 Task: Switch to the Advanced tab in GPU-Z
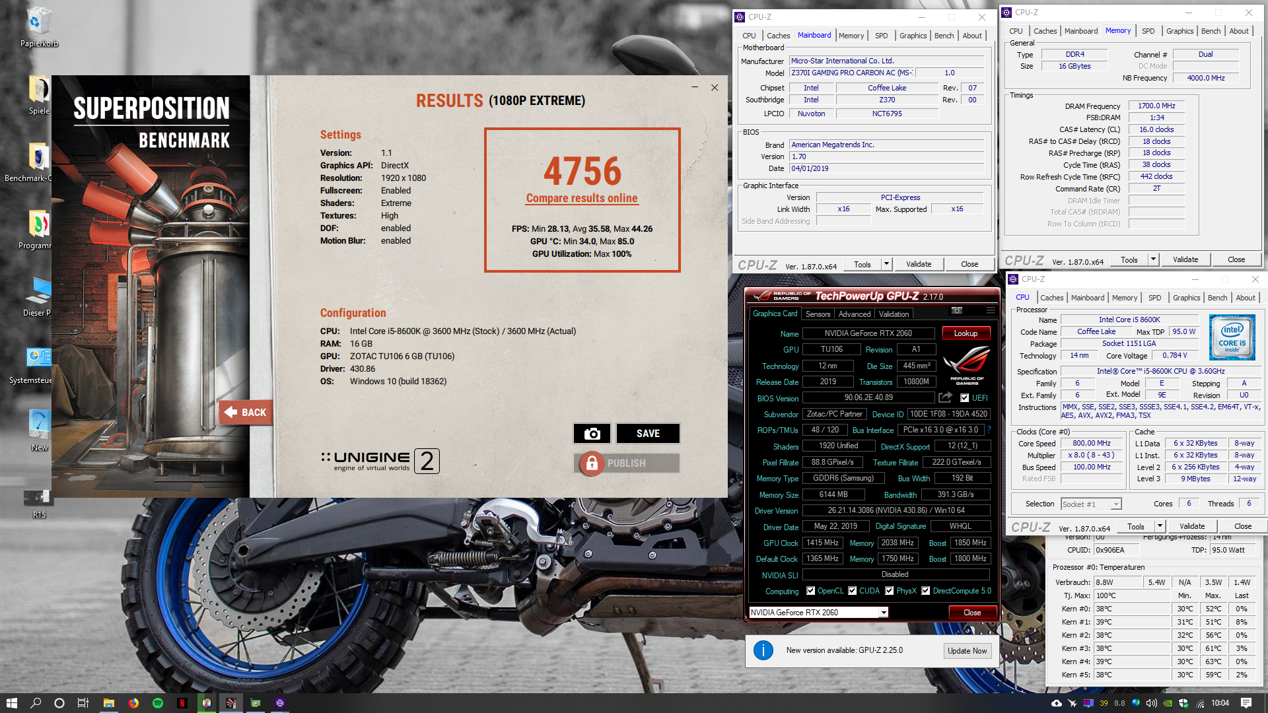pyautogui.click(x=855, y=314)
